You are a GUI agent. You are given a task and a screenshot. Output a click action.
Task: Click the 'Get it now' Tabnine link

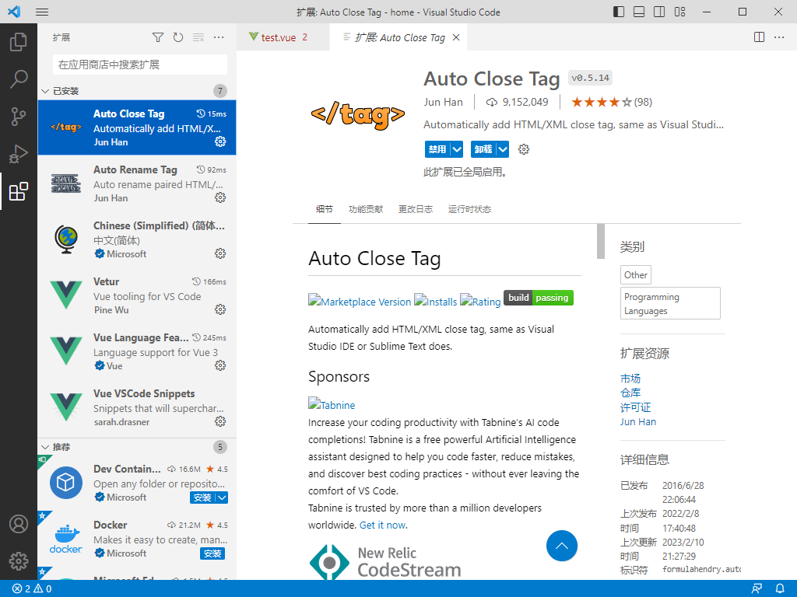(382, 525)
